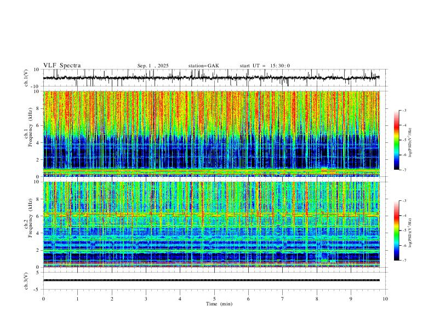Click time axis tick label "7"
Screen dimensions: 434x335
click(283, 299)
